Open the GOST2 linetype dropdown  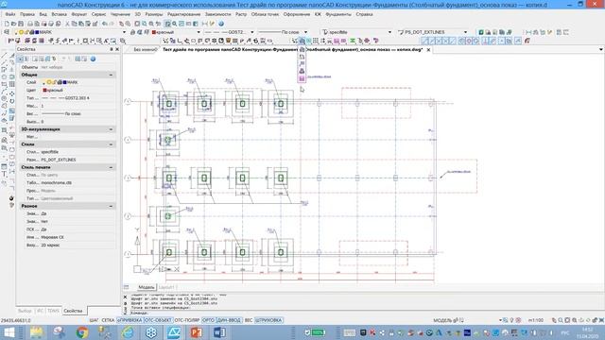(x=252, y=32)
